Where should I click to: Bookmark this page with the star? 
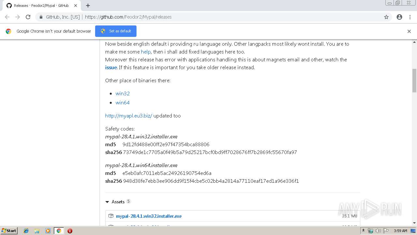386,17
